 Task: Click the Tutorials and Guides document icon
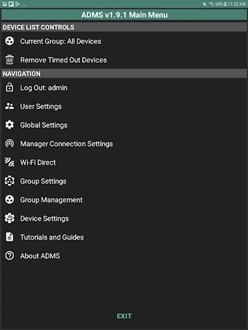[10, 237]
